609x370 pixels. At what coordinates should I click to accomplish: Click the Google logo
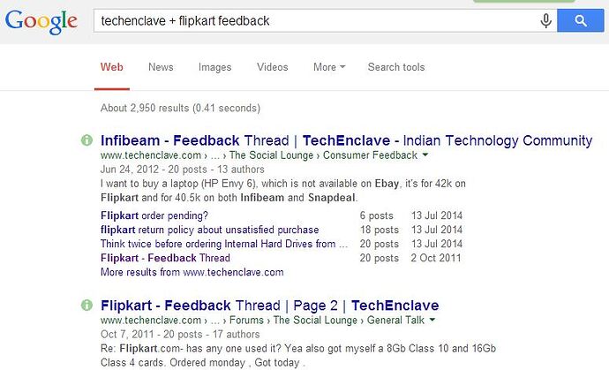coord(41,22)
